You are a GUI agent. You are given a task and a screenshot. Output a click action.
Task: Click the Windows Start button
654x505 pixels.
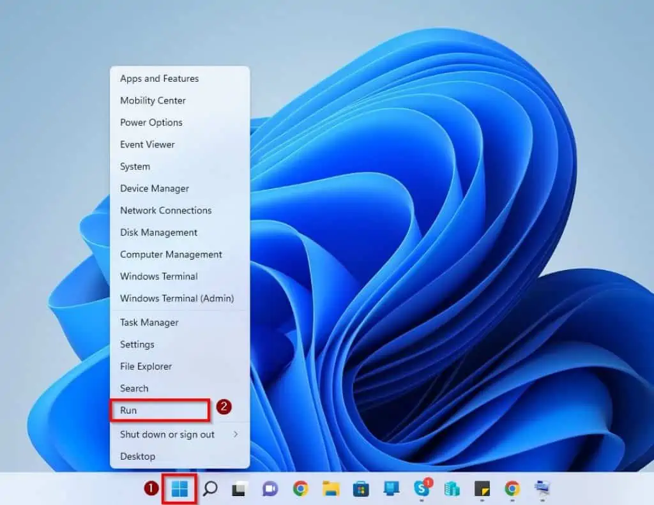click(x=180, y=489)
